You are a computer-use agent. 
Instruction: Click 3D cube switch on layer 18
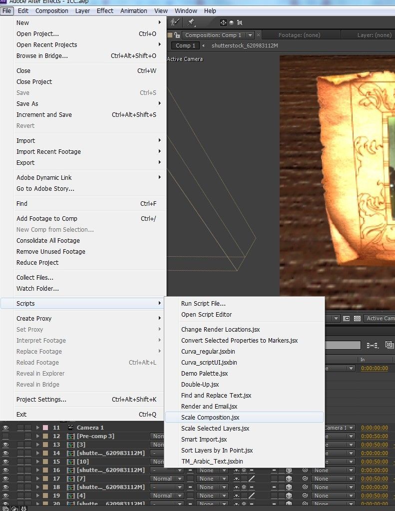(289, 487)
